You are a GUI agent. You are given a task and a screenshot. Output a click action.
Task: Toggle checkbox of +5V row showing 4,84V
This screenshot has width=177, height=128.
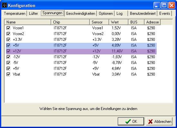(8, 69)
